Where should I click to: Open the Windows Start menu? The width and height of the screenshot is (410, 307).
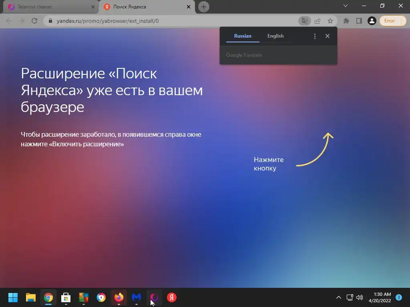(x=13, y=297)
